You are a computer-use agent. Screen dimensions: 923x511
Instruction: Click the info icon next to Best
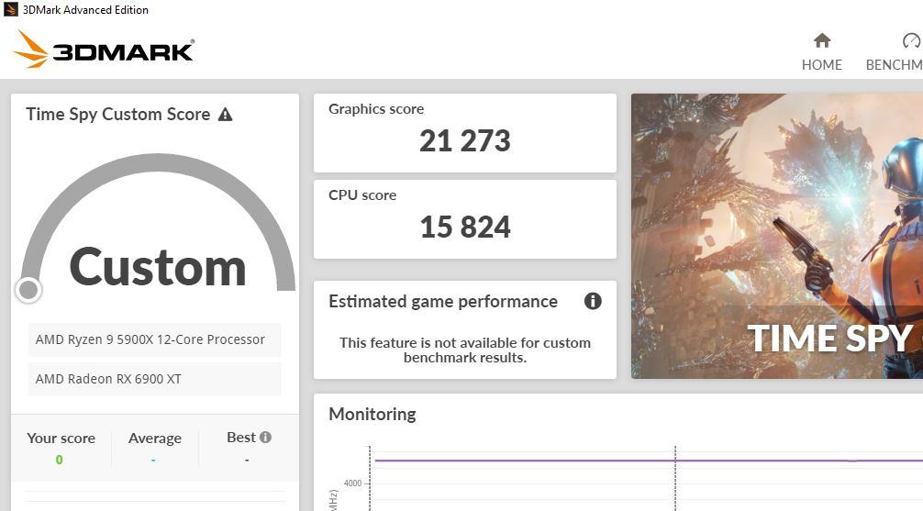coord(265,437)
